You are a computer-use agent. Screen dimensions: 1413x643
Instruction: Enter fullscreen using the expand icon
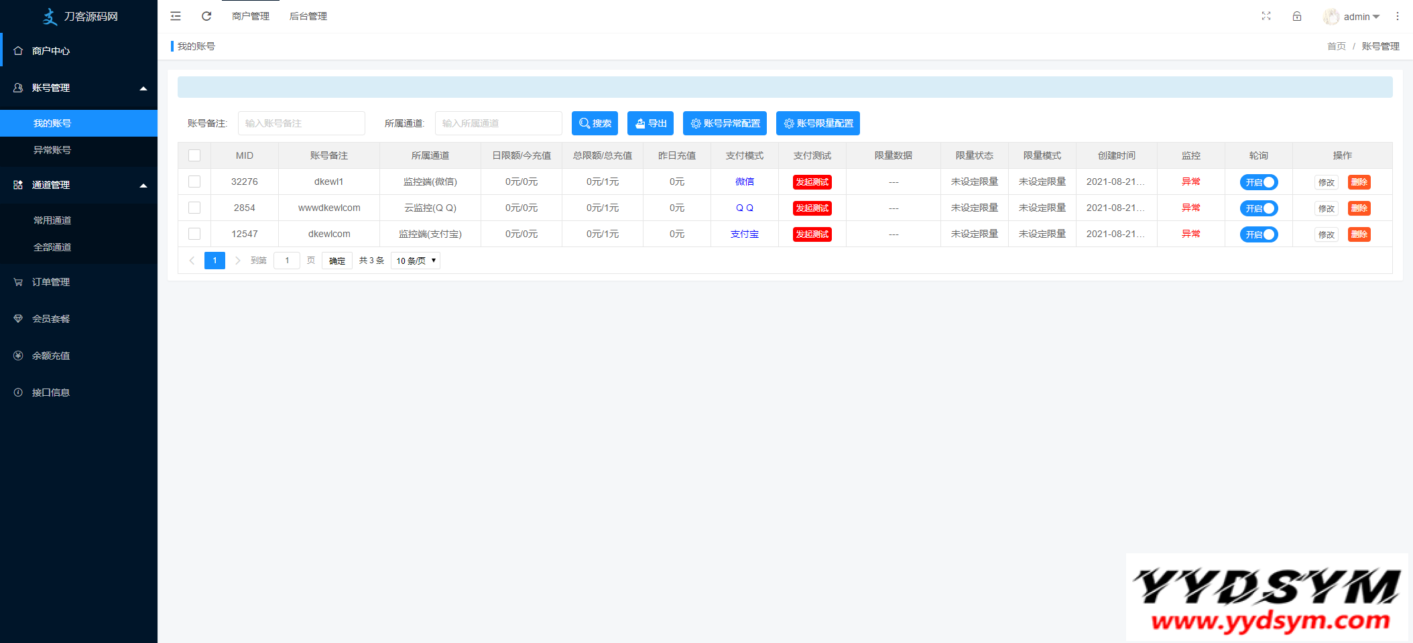(1266, 16)
